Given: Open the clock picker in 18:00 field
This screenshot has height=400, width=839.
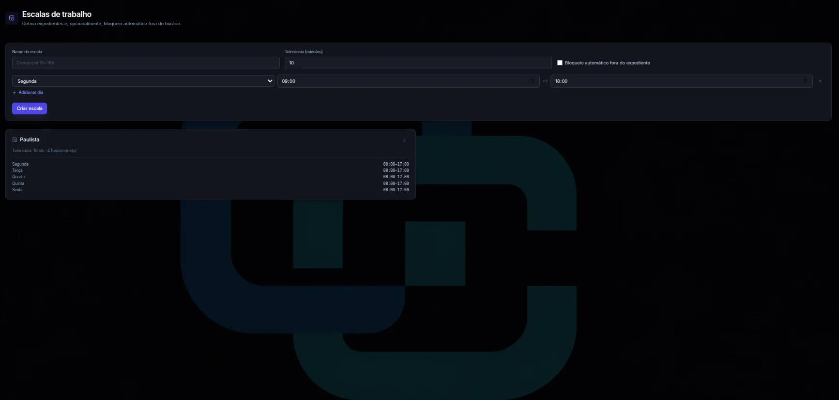Looking at the screenshot, I should (805, 81).
